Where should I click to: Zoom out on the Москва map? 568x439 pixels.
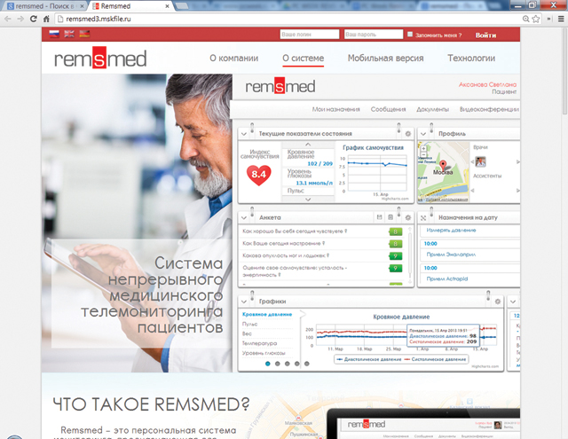click(423, 154)
